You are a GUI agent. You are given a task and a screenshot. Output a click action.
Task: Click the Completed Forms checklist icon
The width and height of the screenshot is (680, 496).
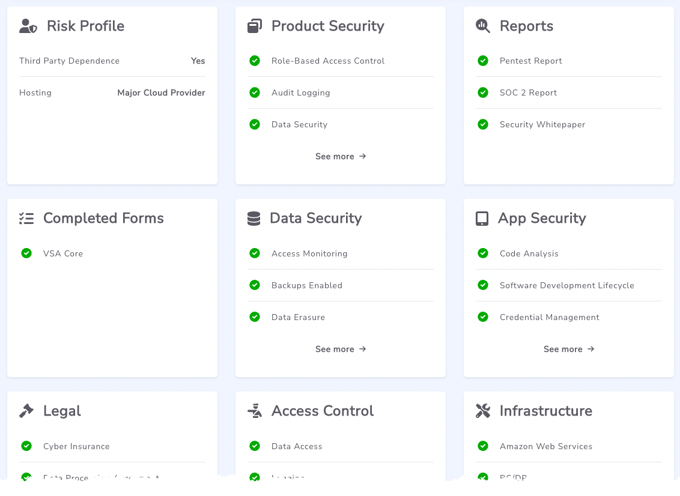point(26,219)
